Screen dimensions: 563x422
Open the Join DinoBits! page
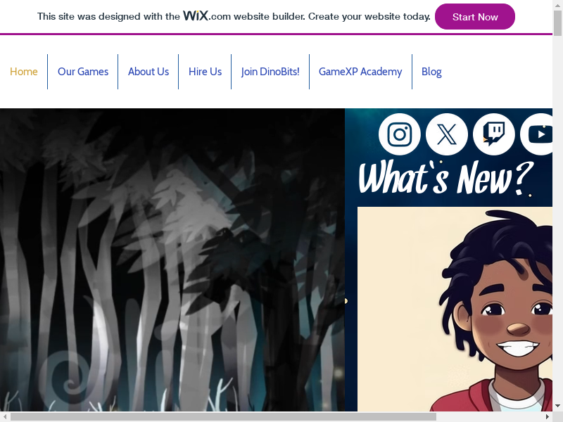(270, 72)
